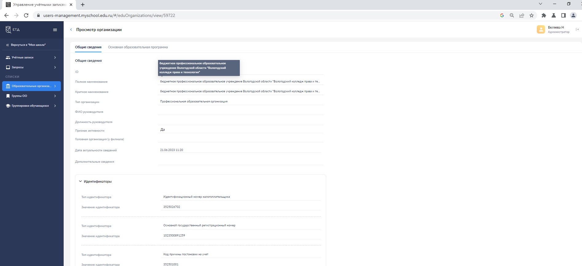
Task: Click the share page icon in address bar
Action: [522, 15]
